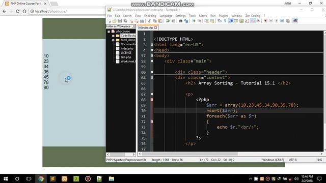Toggle Word Wrap in the toolbar
The height and width of the screenshot is (183, 326).
tap(220, 21)
